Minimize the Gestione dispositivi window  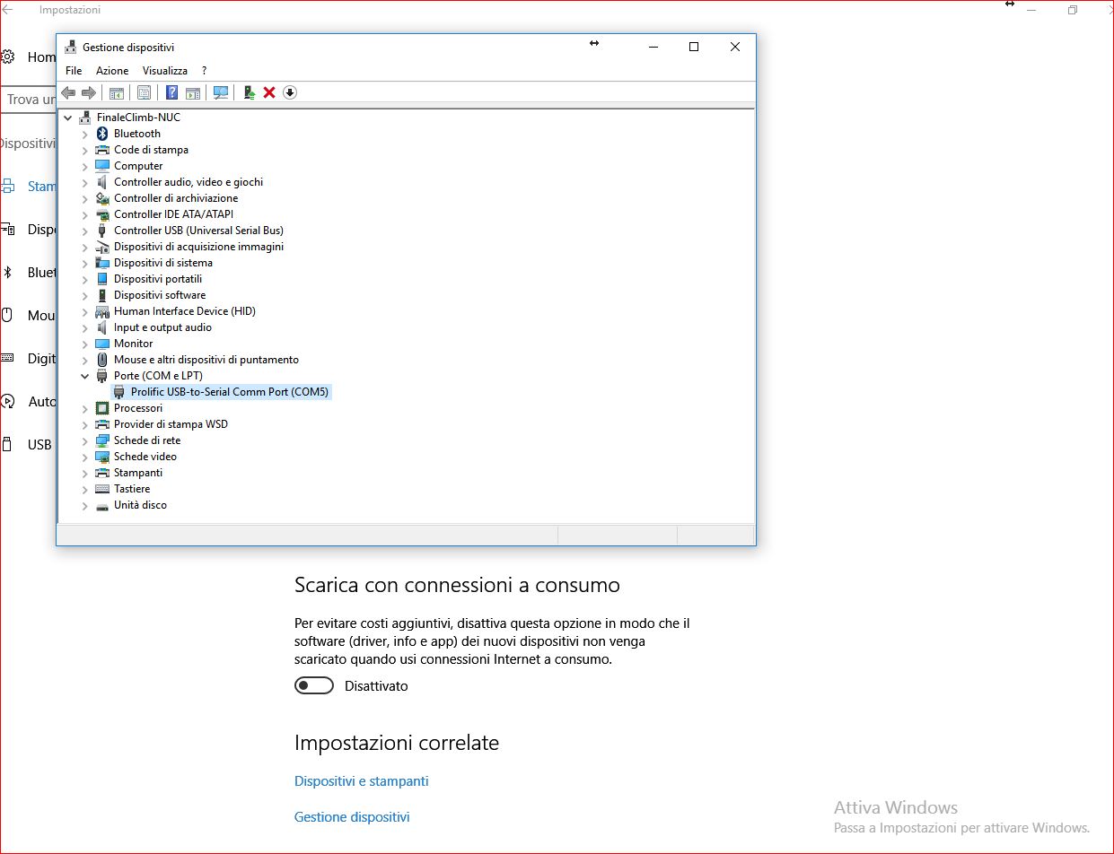point(653,48)
